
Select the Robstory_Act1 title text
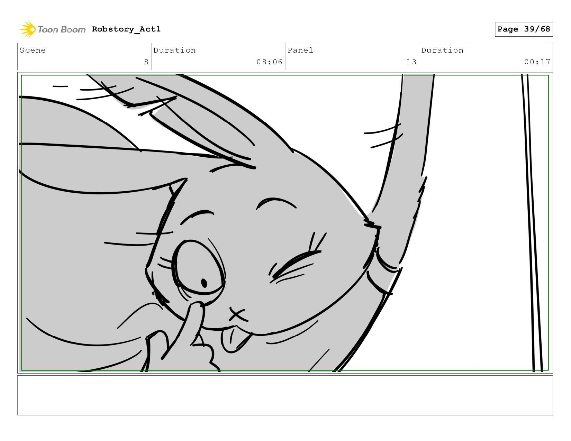tap(126, 29)
